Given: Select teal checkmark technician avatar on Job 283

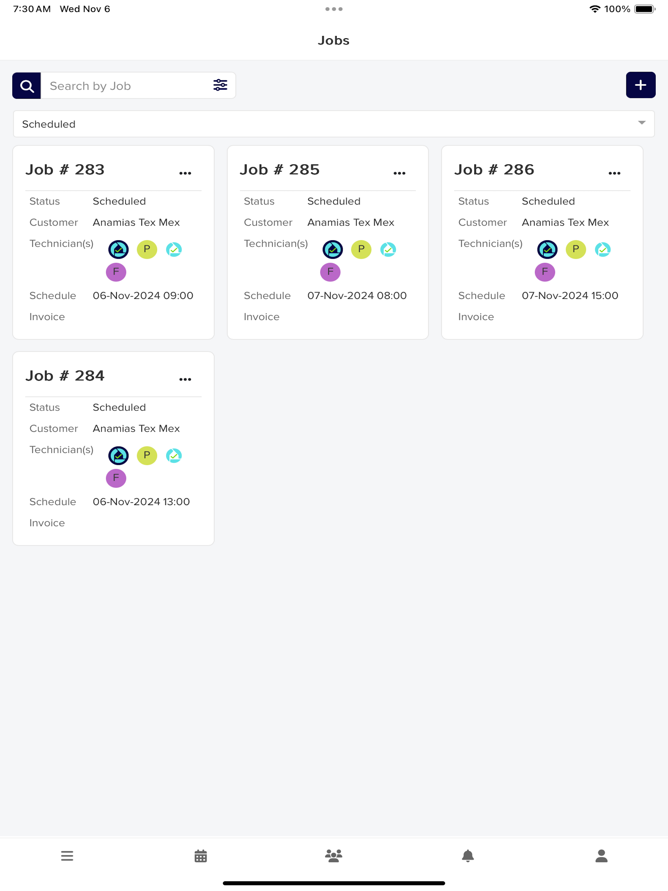Looking at the screenshot, I should click(174, 250).
